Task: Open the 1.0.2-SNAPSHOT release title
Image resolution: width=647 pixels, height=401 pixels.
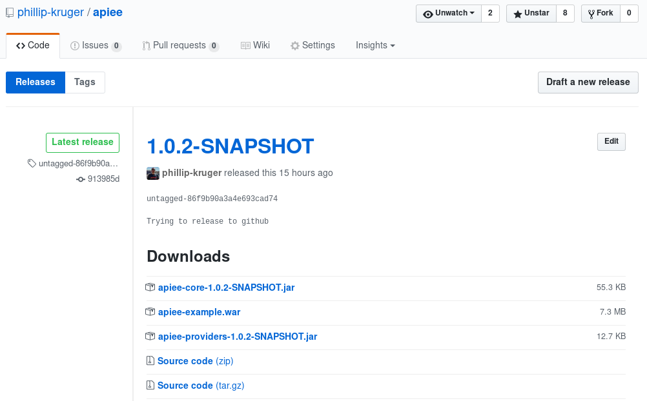Action: tap(231, 146)
